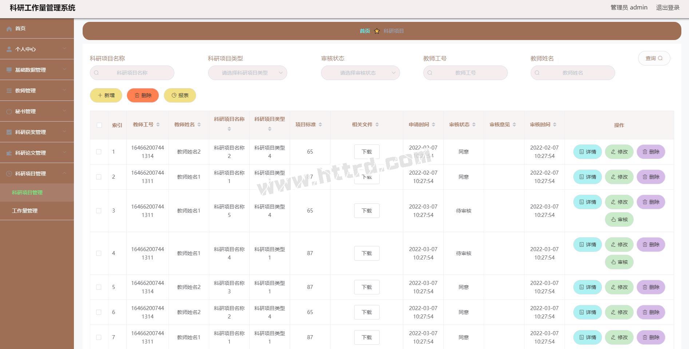Image resolution: width=689 pixels, height=349 pixels.
Task: Sort by 项目标准 column arrows
Action: pyautogui.click(x=320, y=124)
